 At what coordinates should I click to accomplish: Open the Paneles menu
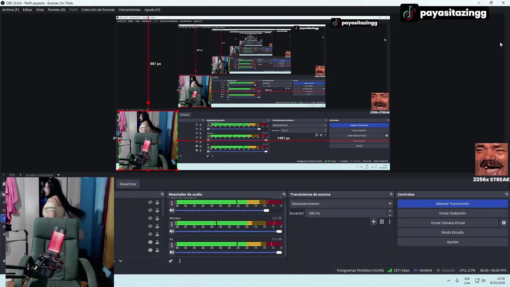pos(57,10)
